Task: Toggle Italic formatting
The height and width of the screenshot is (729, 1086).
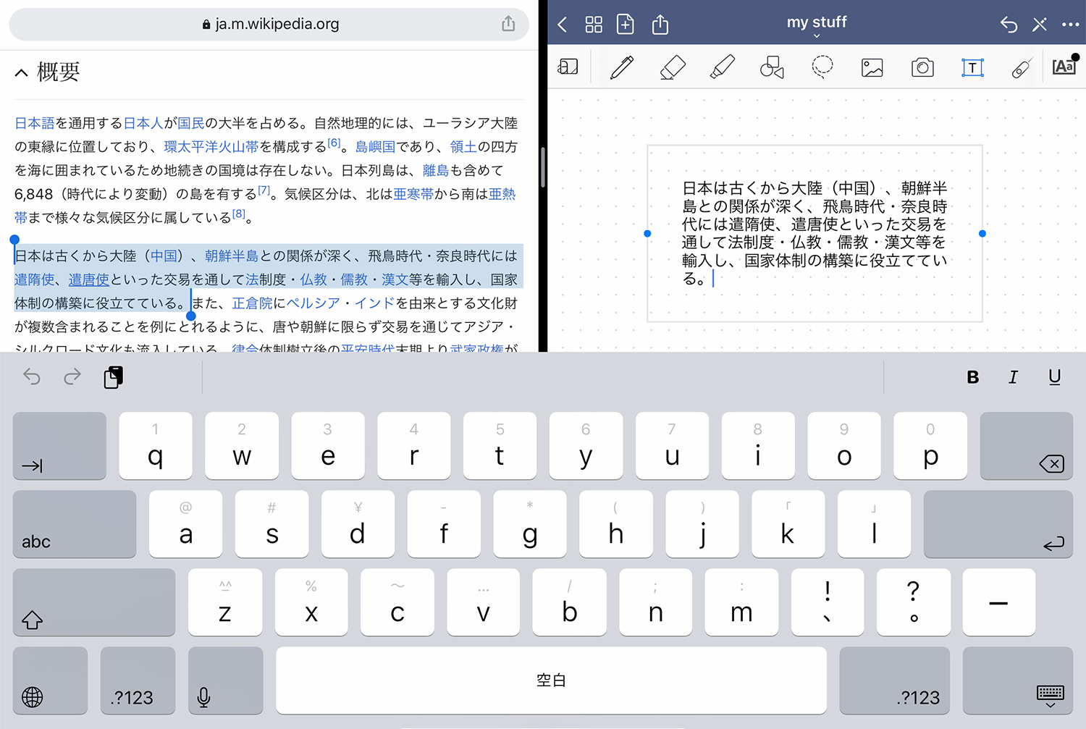Action: (x=1013, y=377)
